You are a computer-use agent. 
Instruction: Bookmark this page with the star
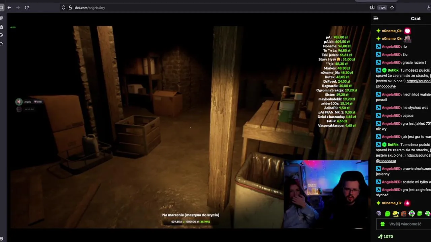coord(392,7)
